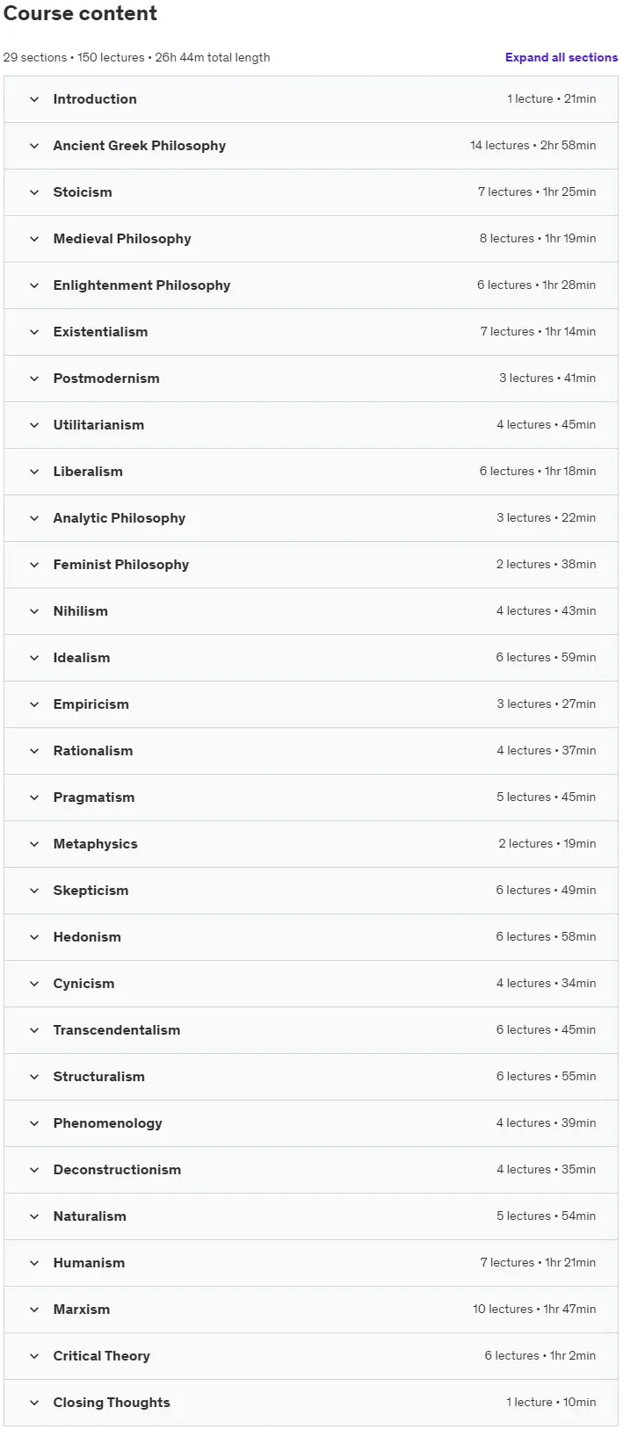Image resolution: width=623 pixels, height=1429 pixels.
Task: Click the Expand all sections link
Action: (x=561, y=57)
